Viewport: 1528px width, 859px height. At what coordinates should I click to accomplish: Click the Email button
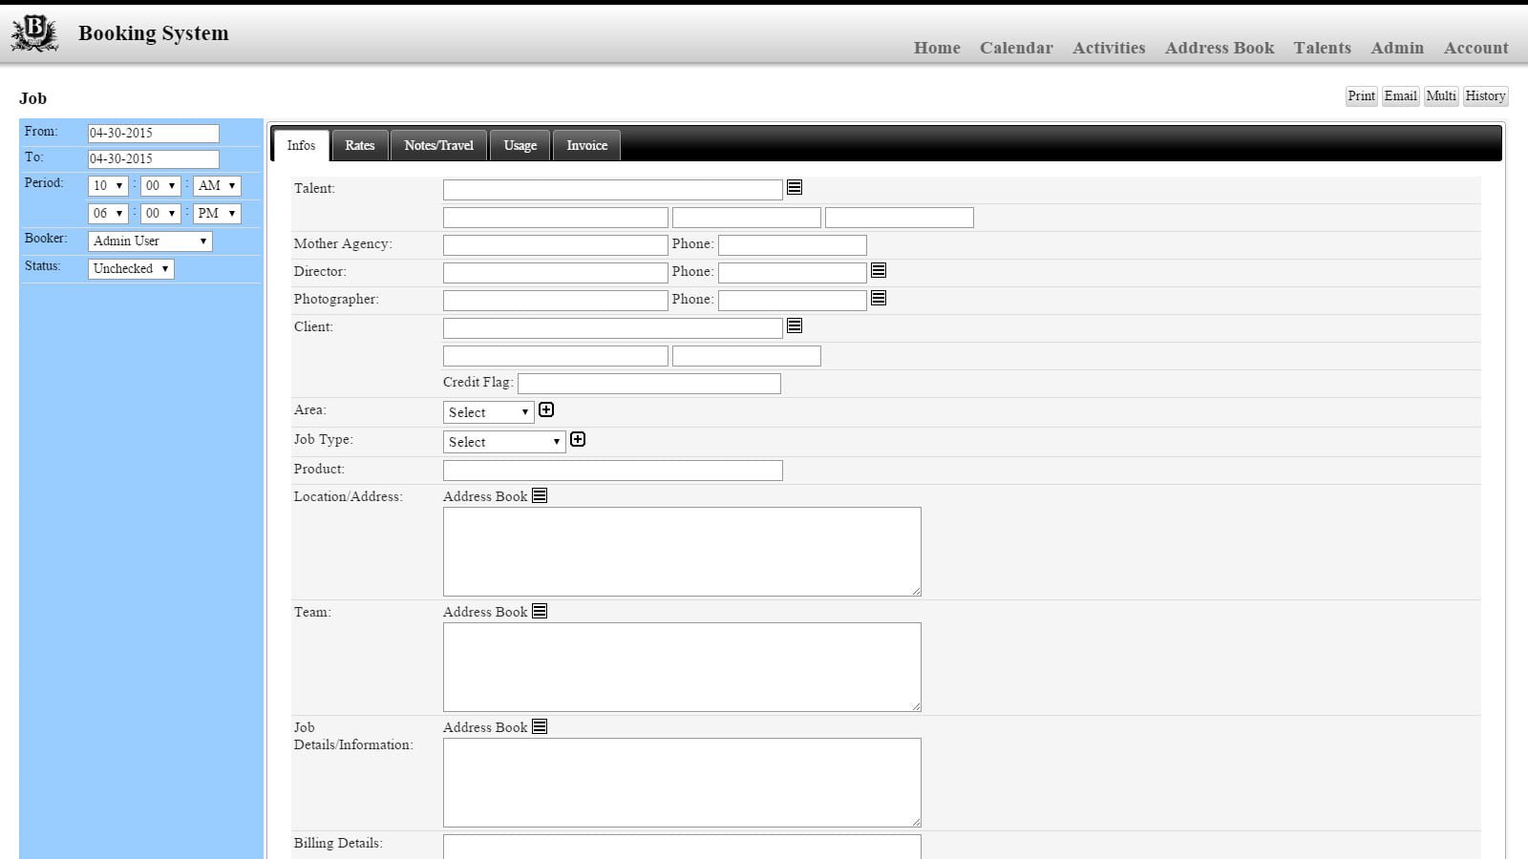point(1399,95)
